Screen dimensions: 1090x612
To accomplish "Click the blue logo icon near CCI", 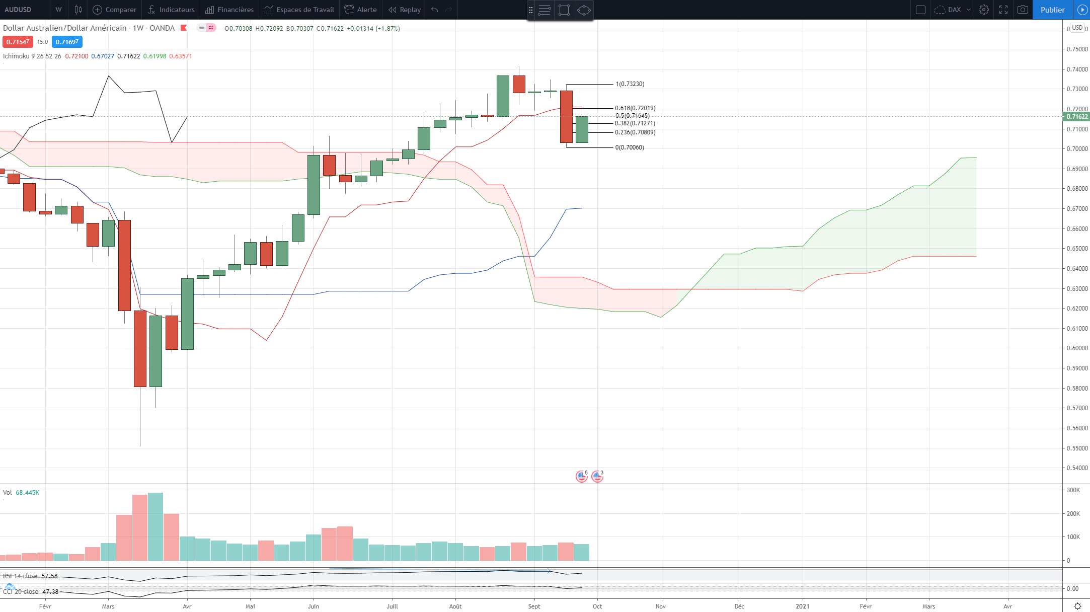I will coord(10,587).
